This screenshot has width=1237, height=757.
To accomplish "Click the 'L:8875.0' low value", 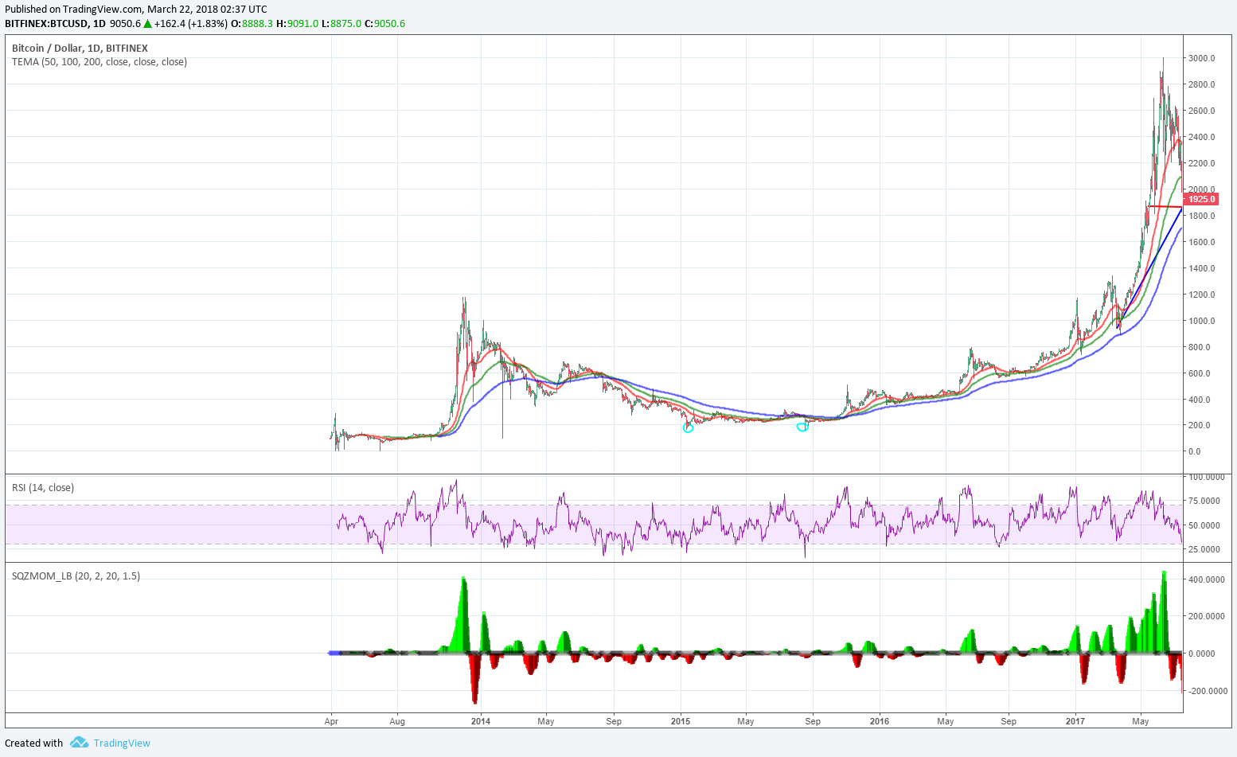I will pos(341,23).
